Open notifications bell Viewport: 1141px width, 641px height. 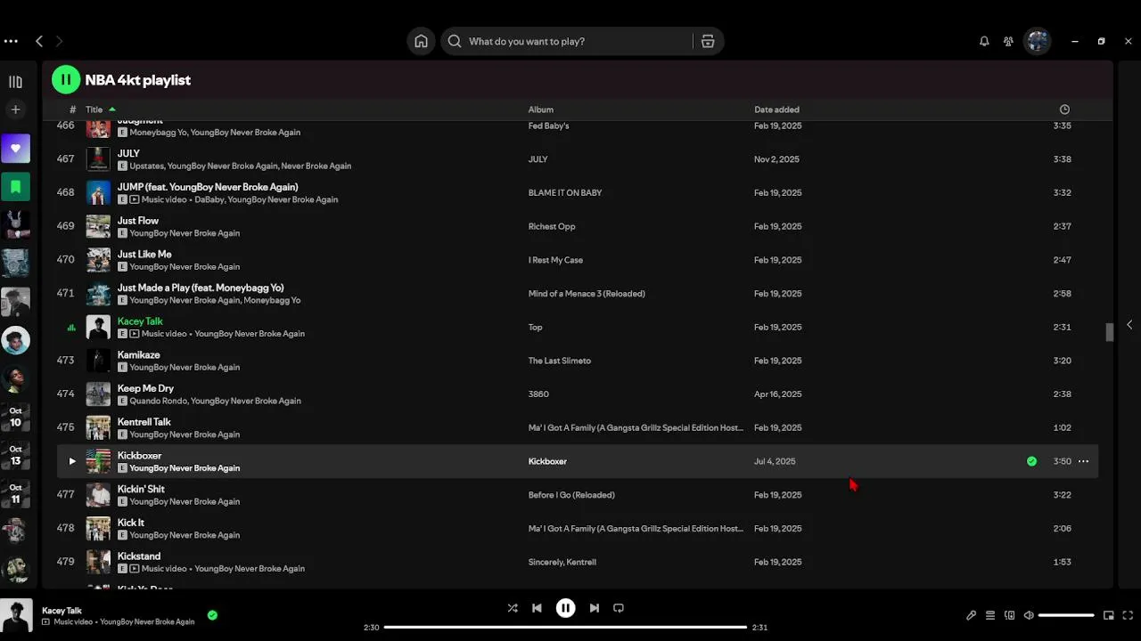(984, 41)
